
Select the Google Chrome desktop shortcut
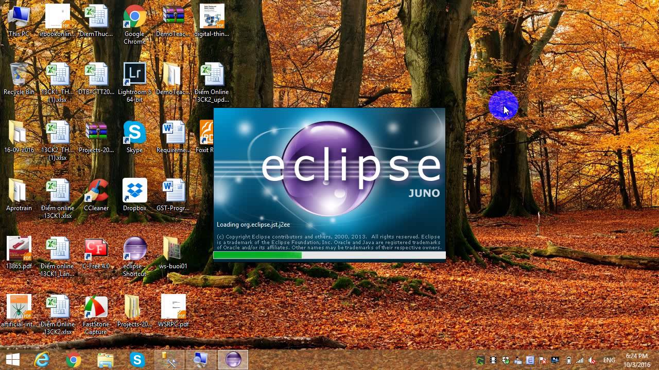[134, 24]
